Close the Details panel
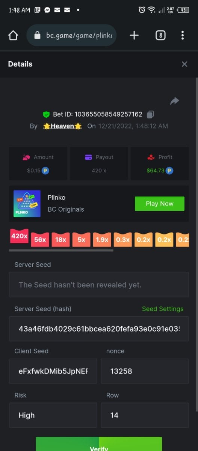Viewport: 198px width, 451px height. coord(184,64)
